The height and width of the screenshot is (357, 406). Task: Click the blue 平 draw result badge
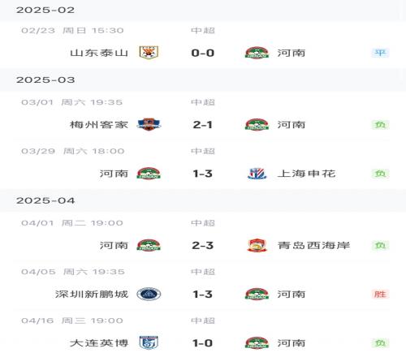380,53
